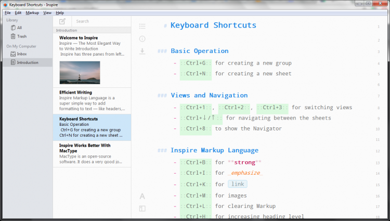Open the Help menu

click(x=60, y=12)
